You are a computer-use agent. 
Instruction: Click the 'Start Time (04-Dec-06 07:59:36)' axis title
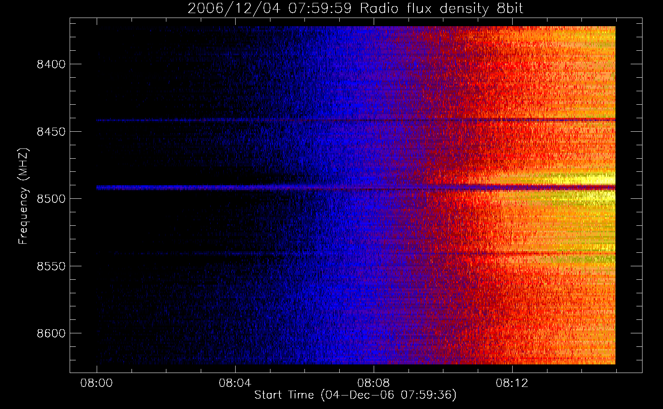(x=355, y=395)
